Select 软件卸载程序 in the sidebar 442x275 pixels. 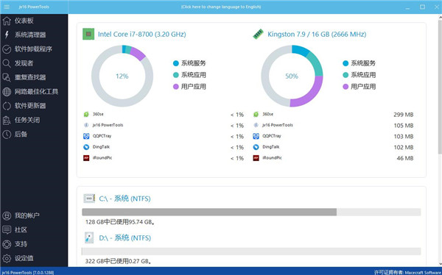(33, 49)
